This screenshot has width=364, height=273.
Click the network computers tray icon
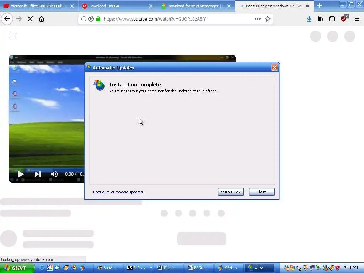click(312, 268)
